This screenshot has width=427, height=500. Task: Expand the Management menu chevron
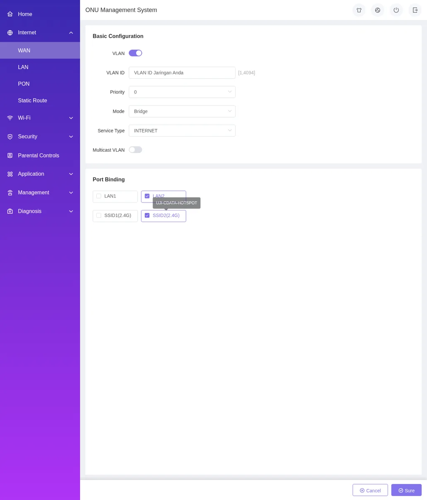(71, 192)
